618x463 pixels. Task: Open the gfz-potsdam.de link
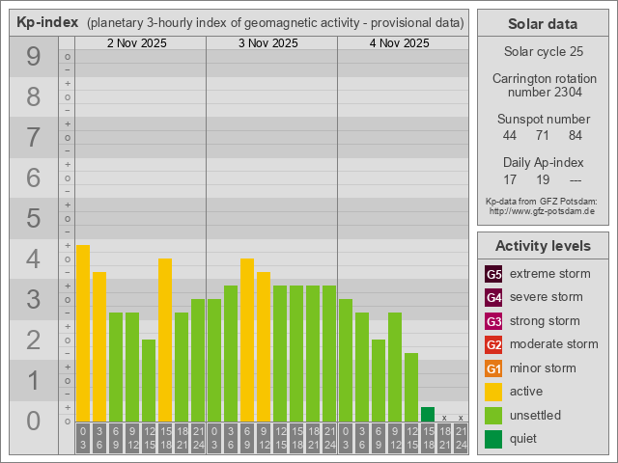542,210
